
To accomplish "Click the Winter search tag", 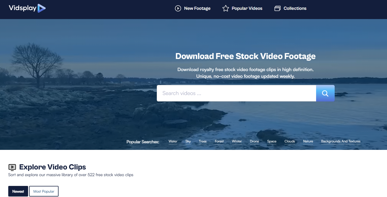I will coord(237,141).
